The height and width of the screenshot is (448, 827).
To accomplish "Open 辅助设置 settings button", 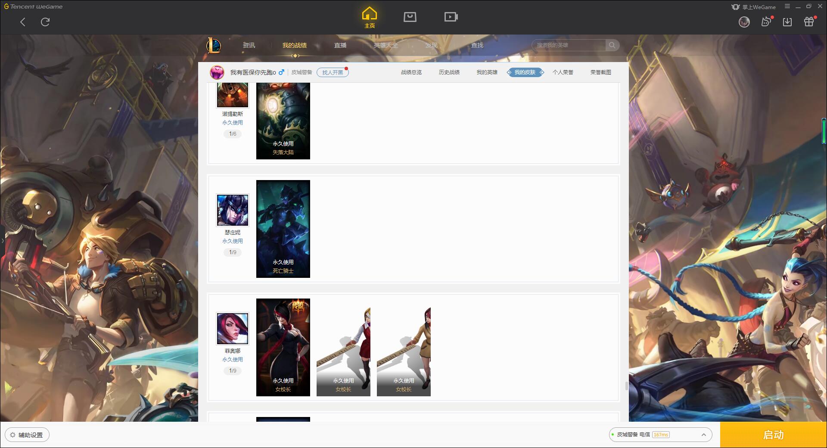I will pos(27,435).
